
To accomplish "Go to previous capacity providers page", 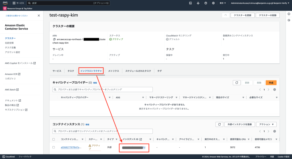I will click(x=260, y=89).
